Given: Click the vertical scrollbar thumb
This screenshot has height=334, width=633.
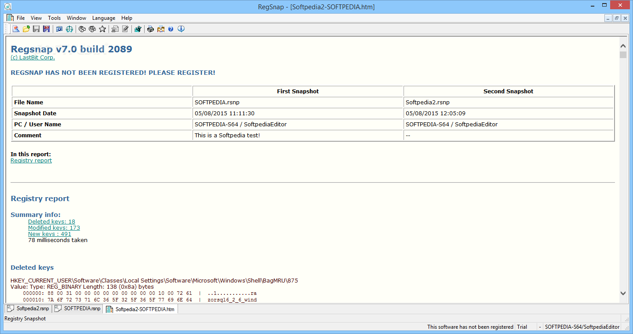Looking at the screenshot, I should [x=623, y=55].
